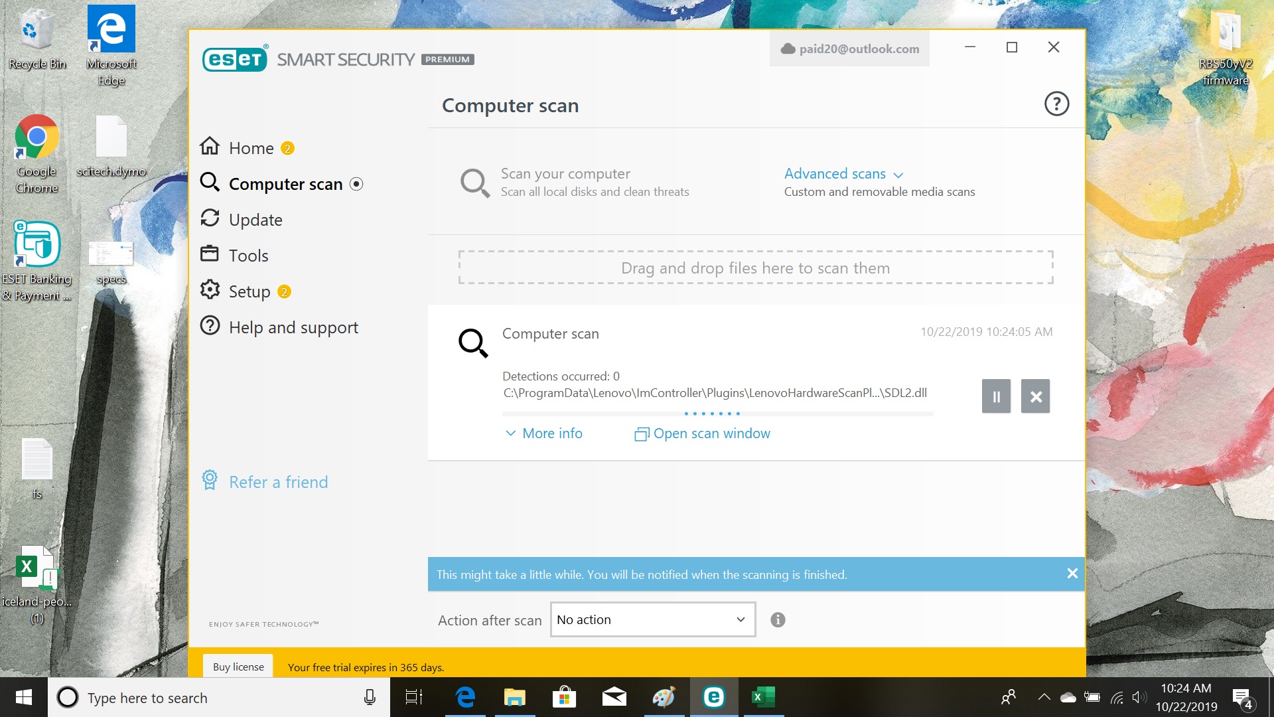Expand More info for the scan
Image resolution: width=1274 pixels, height=717 pixels.
[544, 434]
